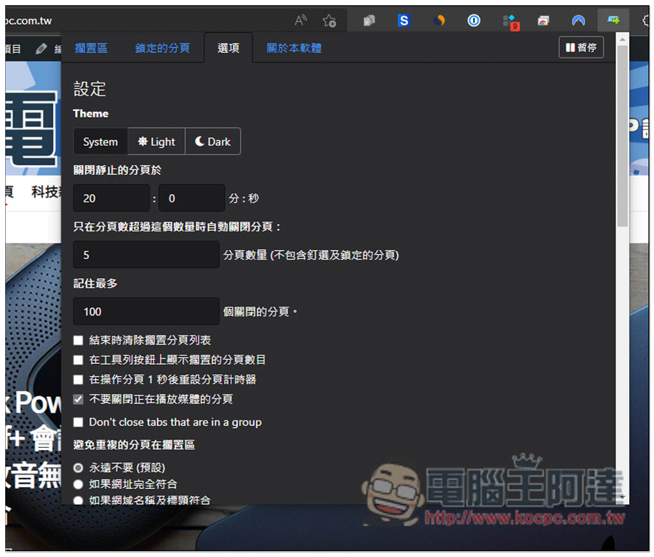This screenshot has width=654, height=557.
Task: Open the blue arc extension icon
Action: pyautogui.click(x=578, y=20)
